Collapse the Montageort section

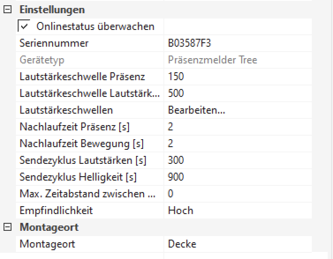[x=7, y=227]
